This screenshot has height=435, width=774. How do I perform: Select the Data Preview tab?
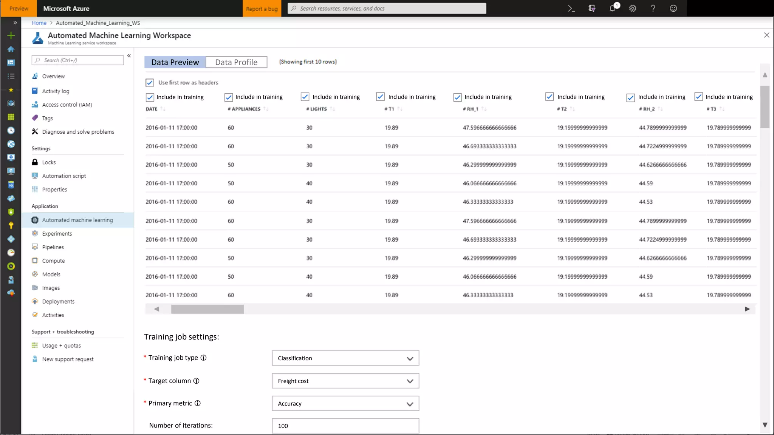point(175,62)
